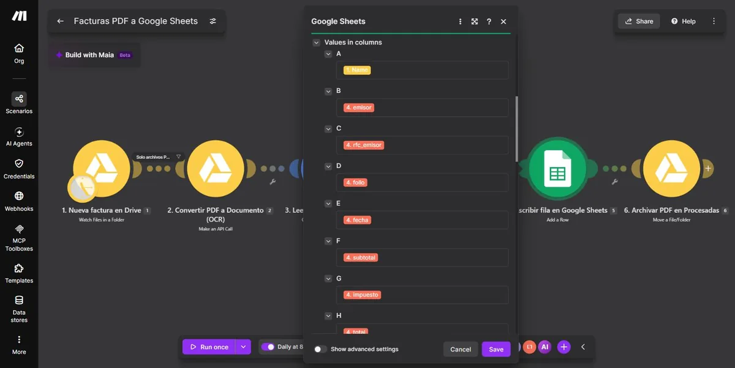735x368 pixels.
Task: Open scenario settings sliders icon
Action: point(213,21)
